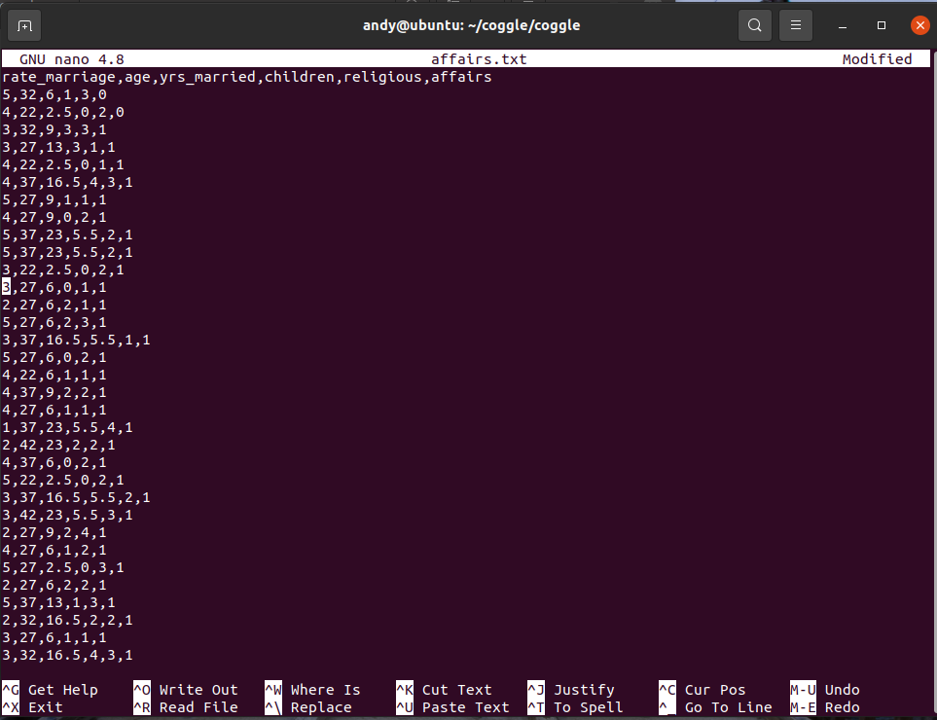The width and height of the screenshot is (937, 720).
Task: Click the Modified status indicator
Action: pos(877,59)
